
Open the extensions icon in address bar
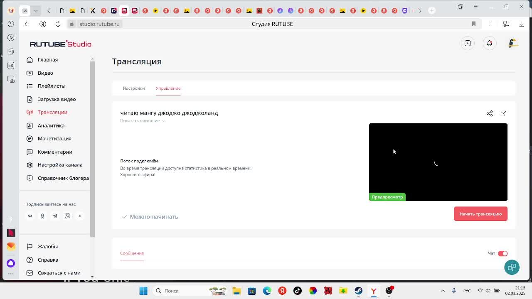(x=506, y=24)
